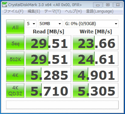Open the 言語(Language) menu
Screen dimensions: 125x114
100,11
